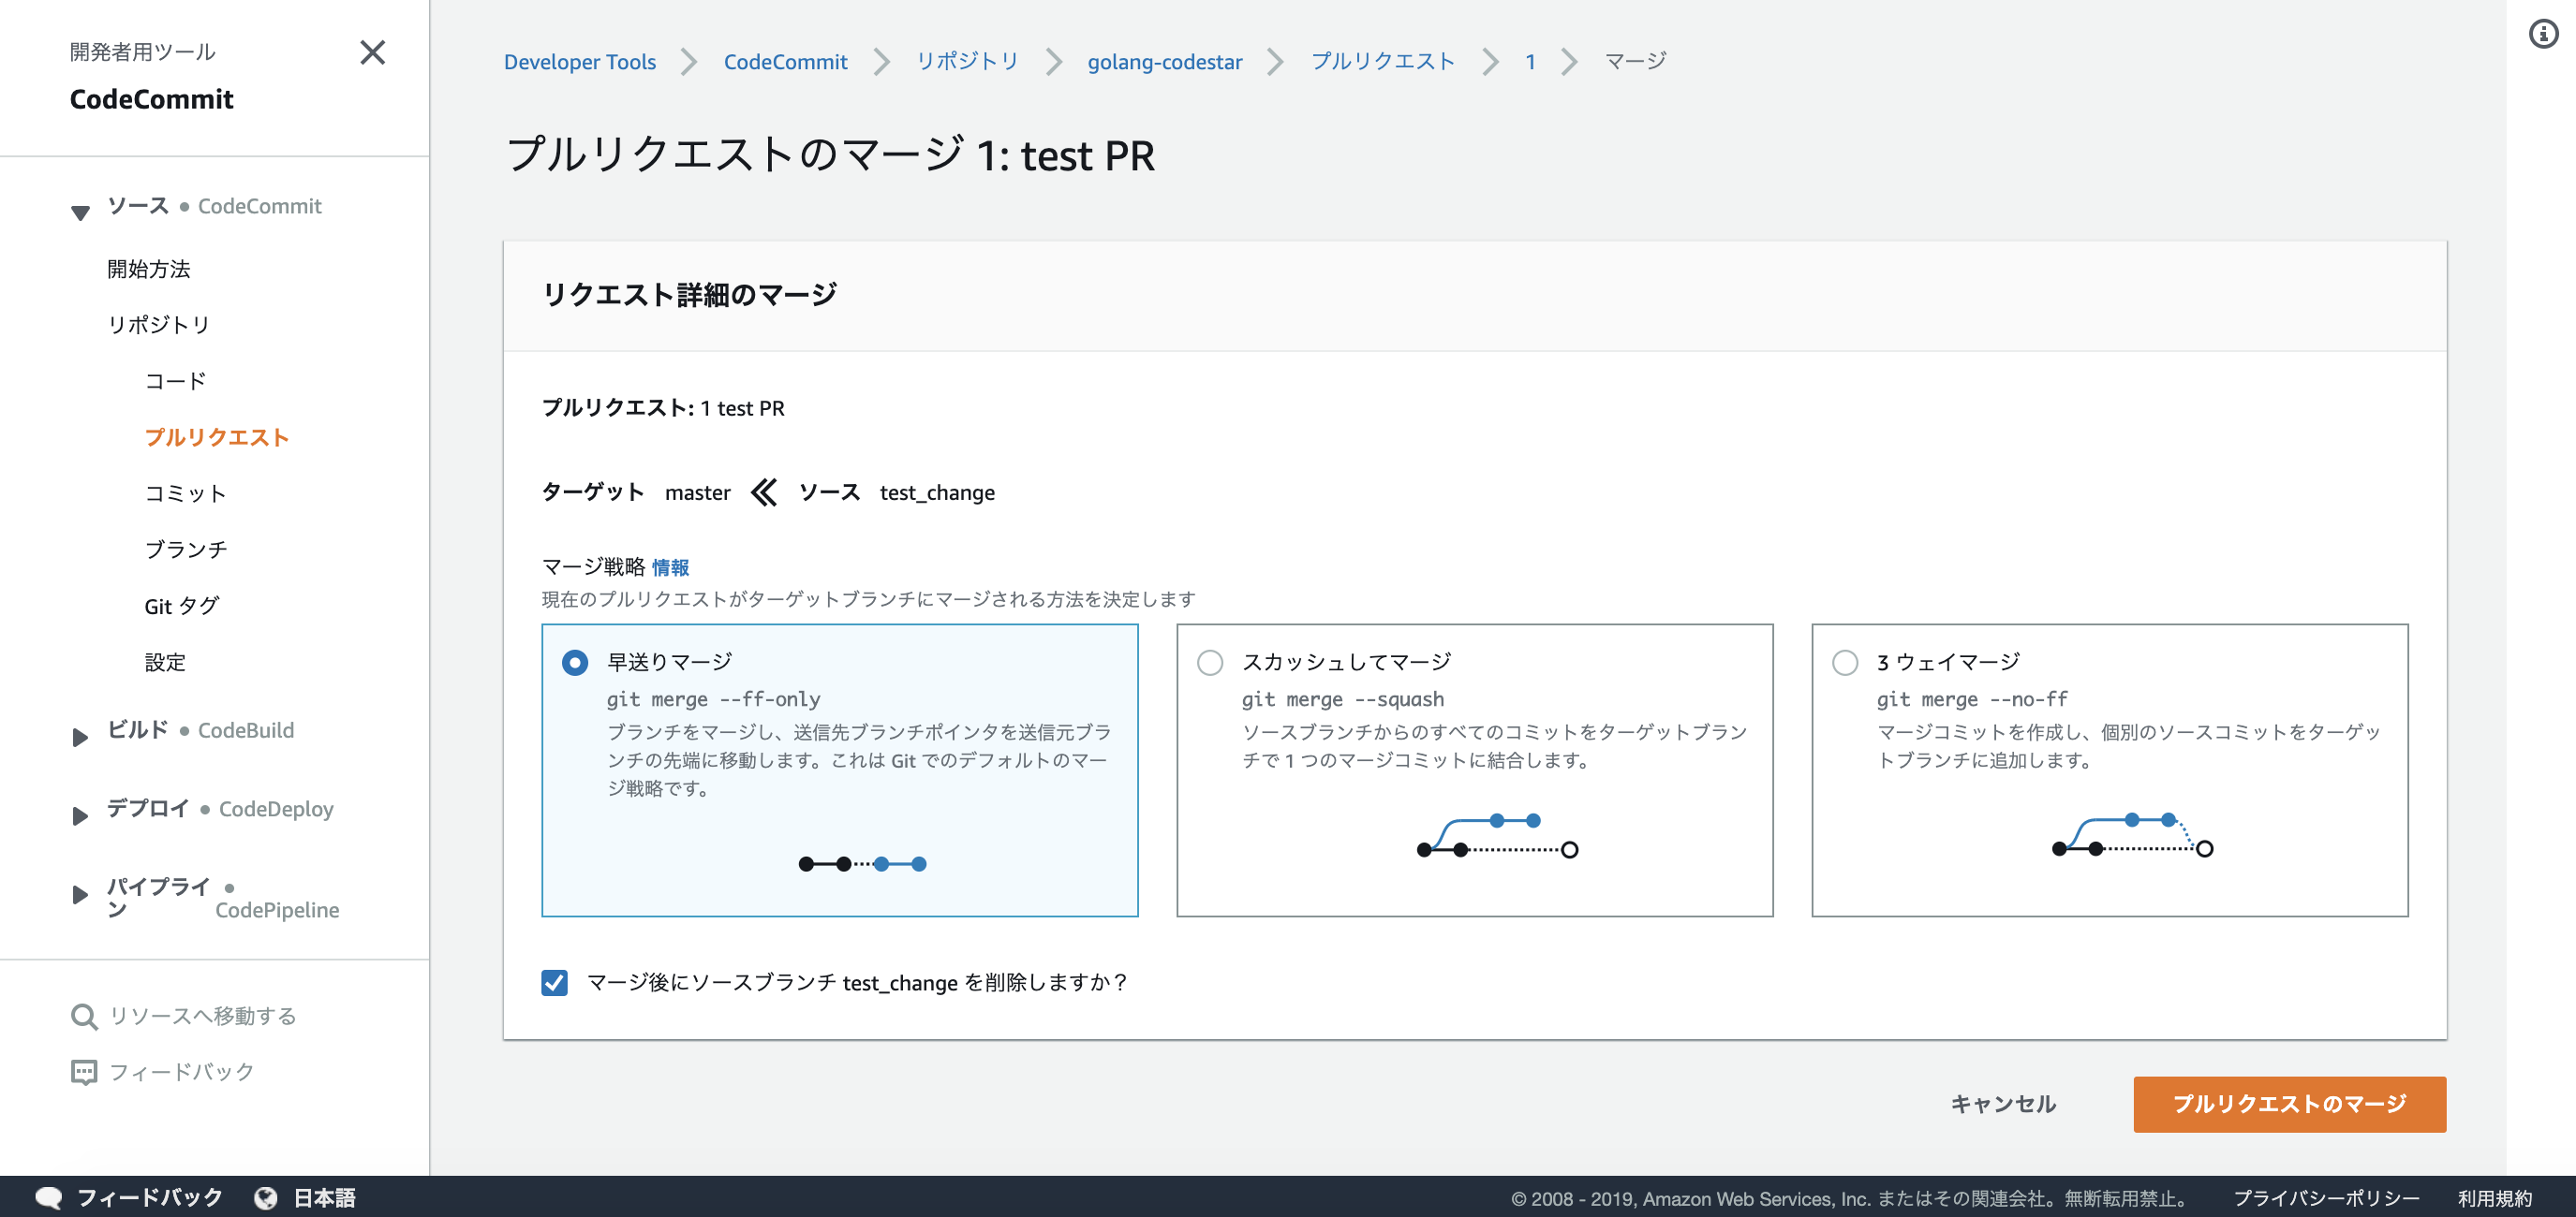Open リポジトリ in the sidebar

click(x=158, y=325)
